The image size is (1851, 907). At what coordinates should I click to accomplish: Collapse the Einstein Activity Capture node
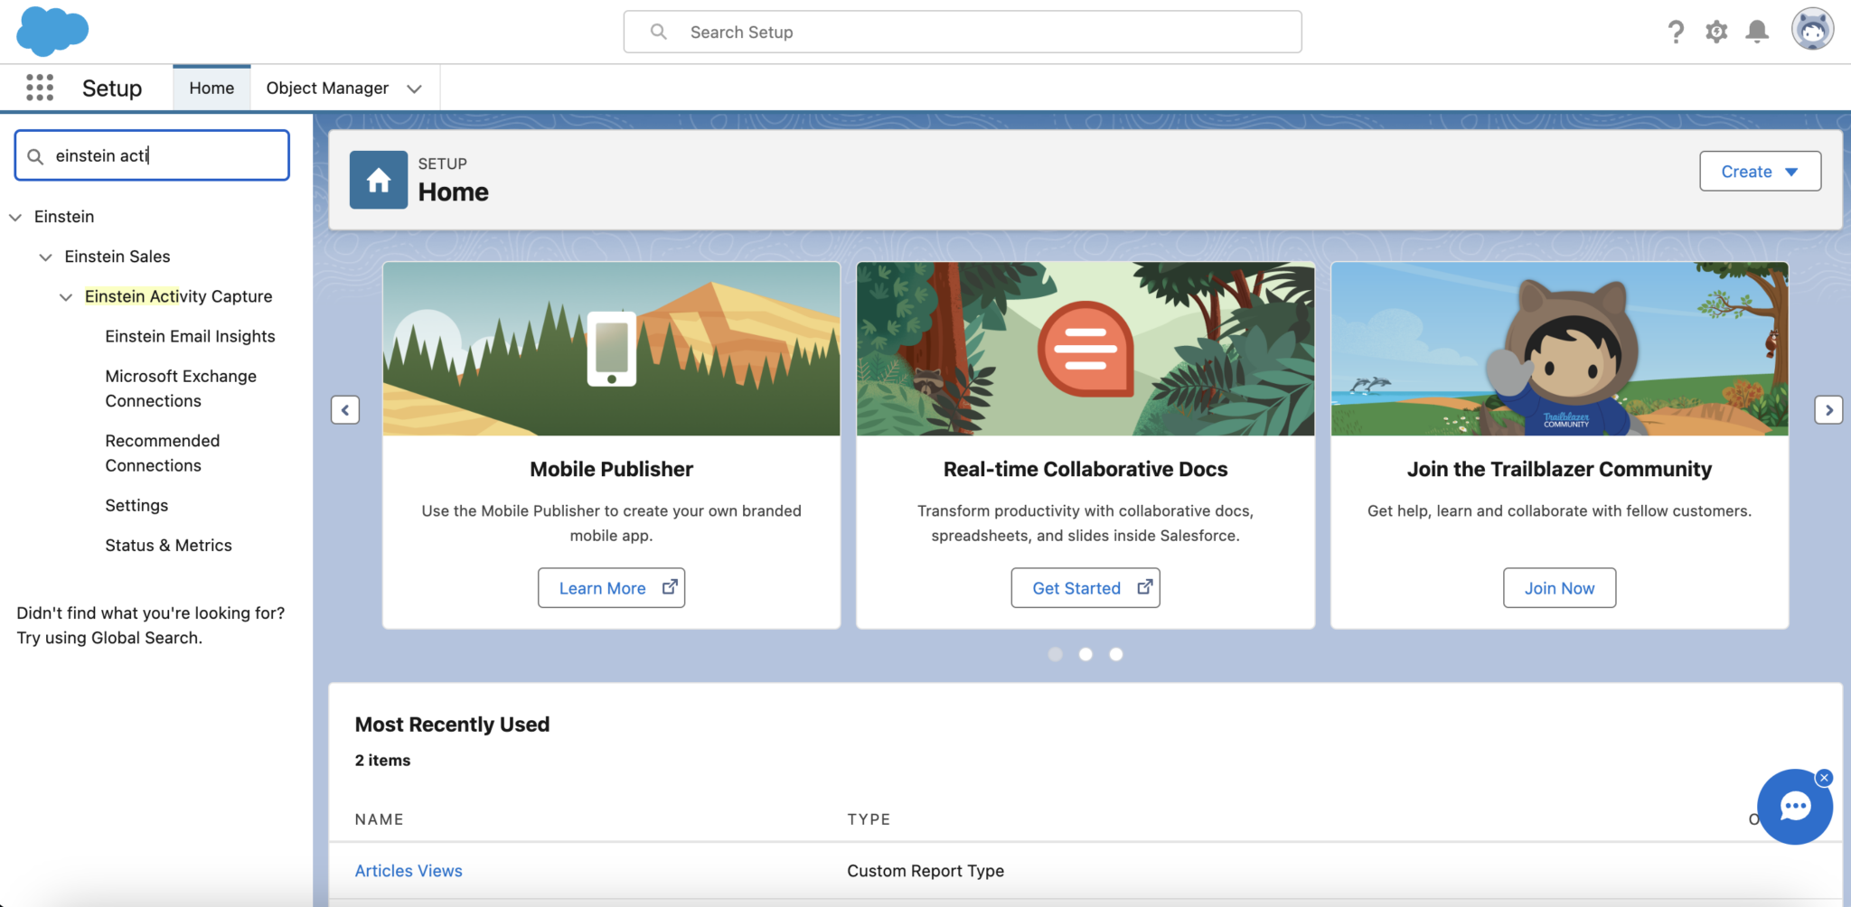[x=65, y=296]
